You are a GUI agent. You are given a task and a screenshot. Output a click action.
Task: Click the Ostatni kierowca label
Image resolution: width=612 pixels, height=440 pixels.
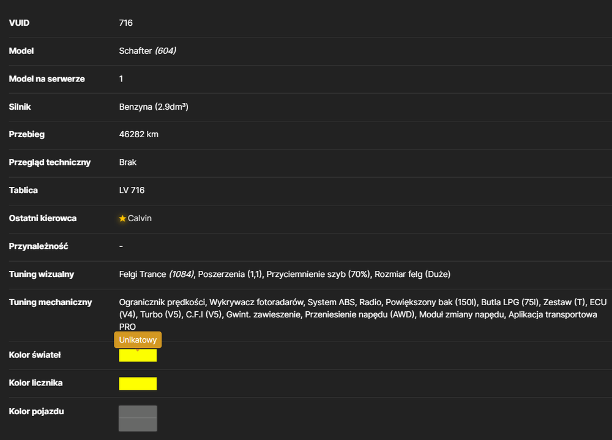click(x=43, y=218)
